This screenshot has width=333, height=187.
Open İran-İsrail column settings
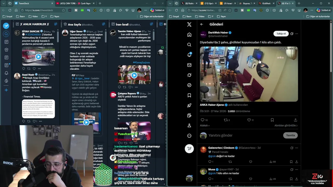click(x=151, y=24)
